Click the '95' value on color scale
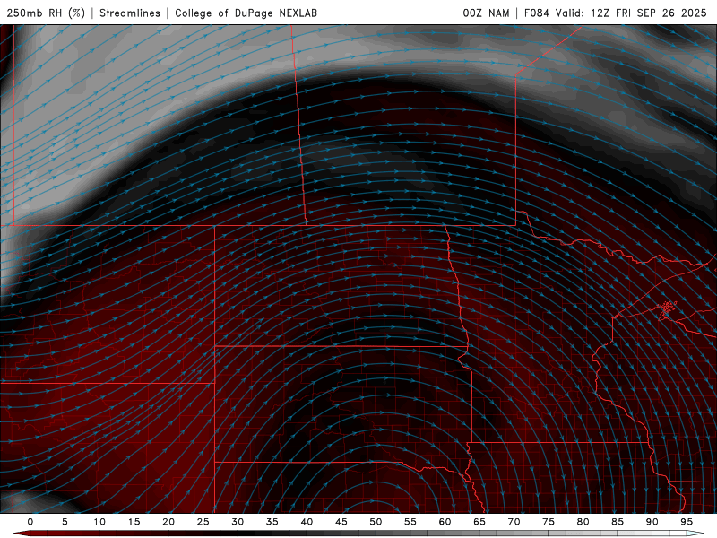This screenshot has height=538, width=717. click(x=687, y=522)
